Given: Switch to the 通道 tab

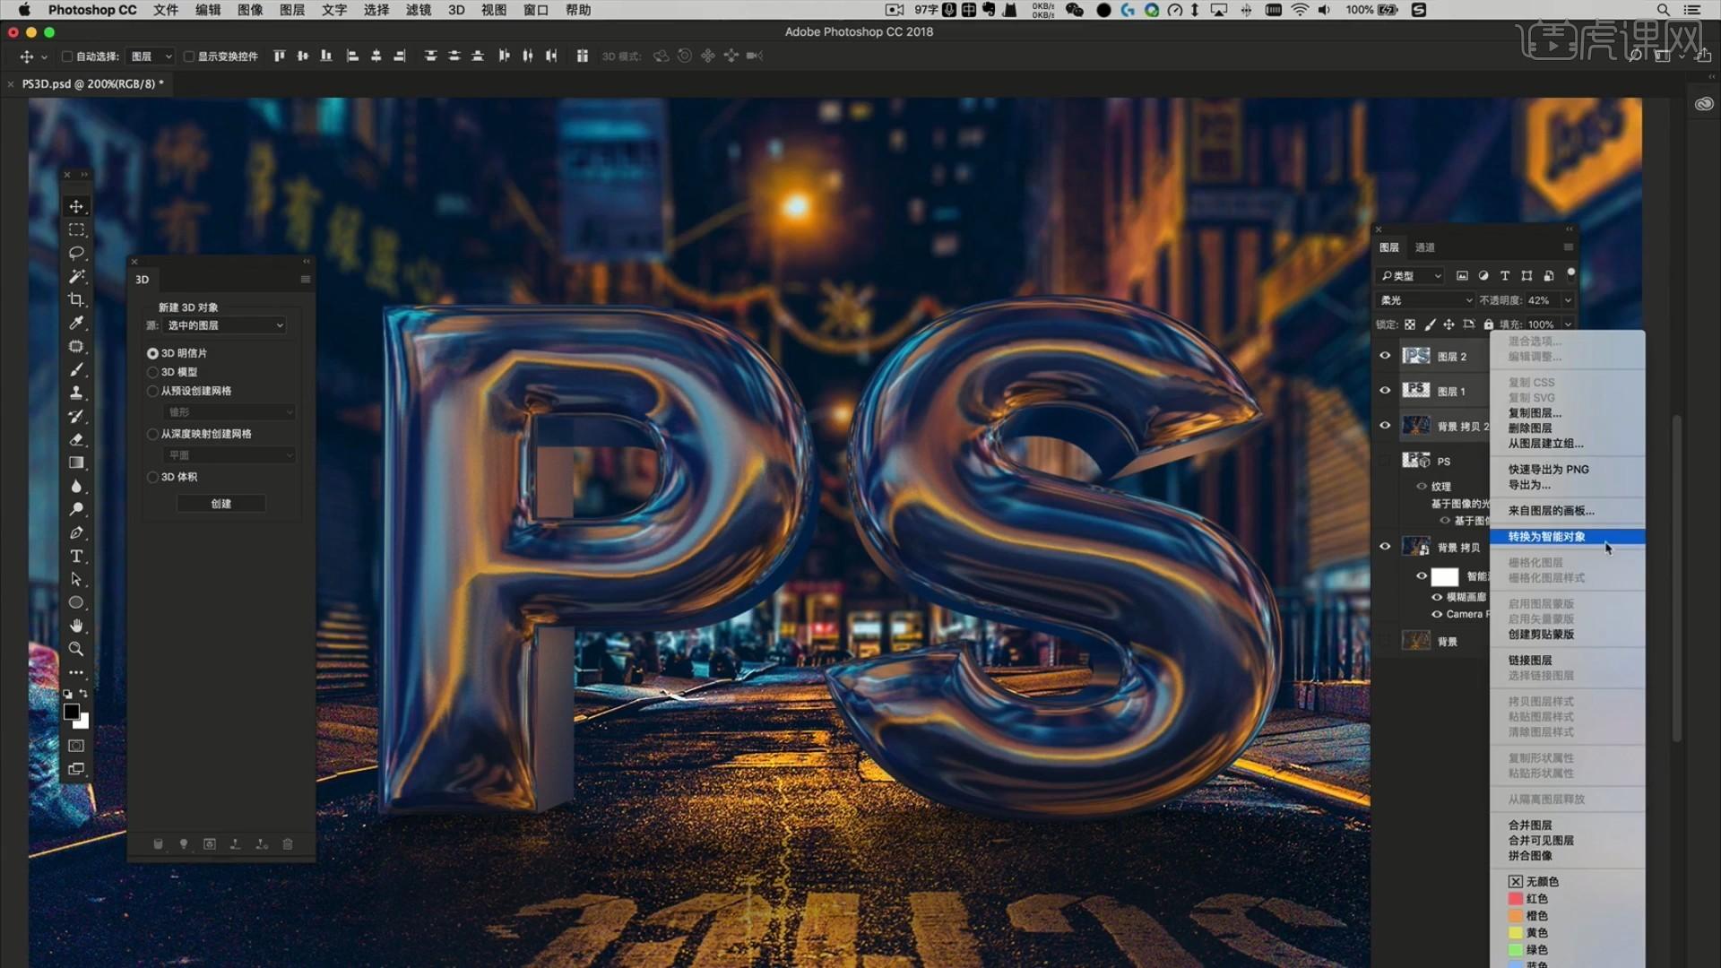Looking at the screenshot, I should coord(1424,247).
